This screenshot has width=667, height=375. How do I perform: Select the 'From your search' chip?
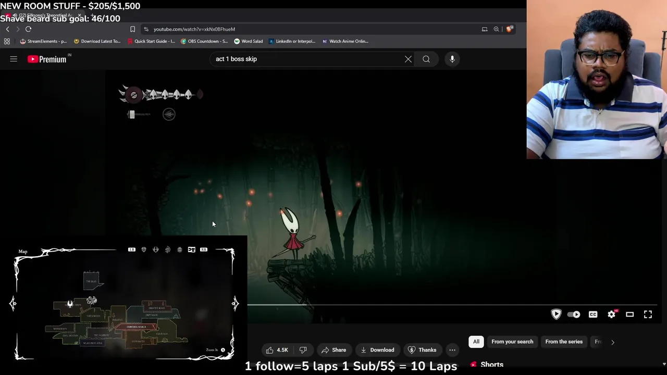(x=512, y=342)
